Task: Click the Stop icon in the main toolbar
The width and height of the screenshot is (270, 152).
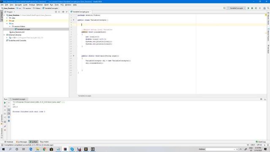Action: [260, 8]
